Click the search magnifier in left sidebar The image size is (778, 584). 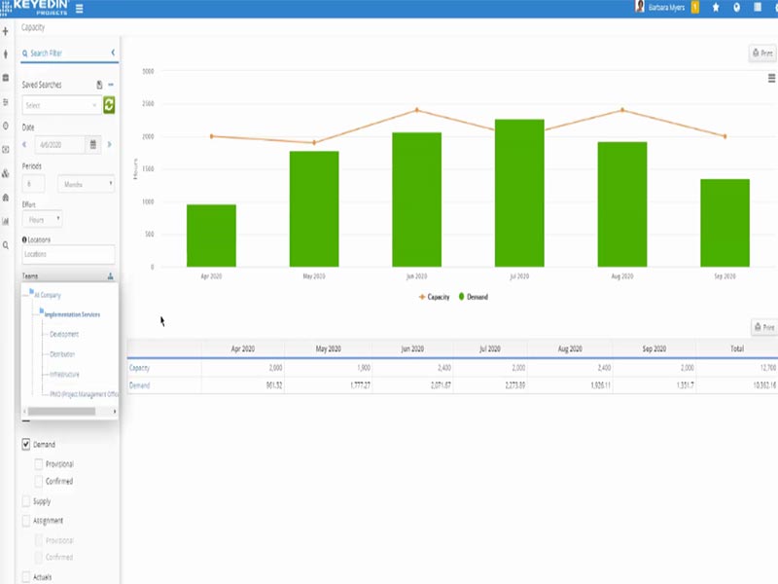(6, 245)
